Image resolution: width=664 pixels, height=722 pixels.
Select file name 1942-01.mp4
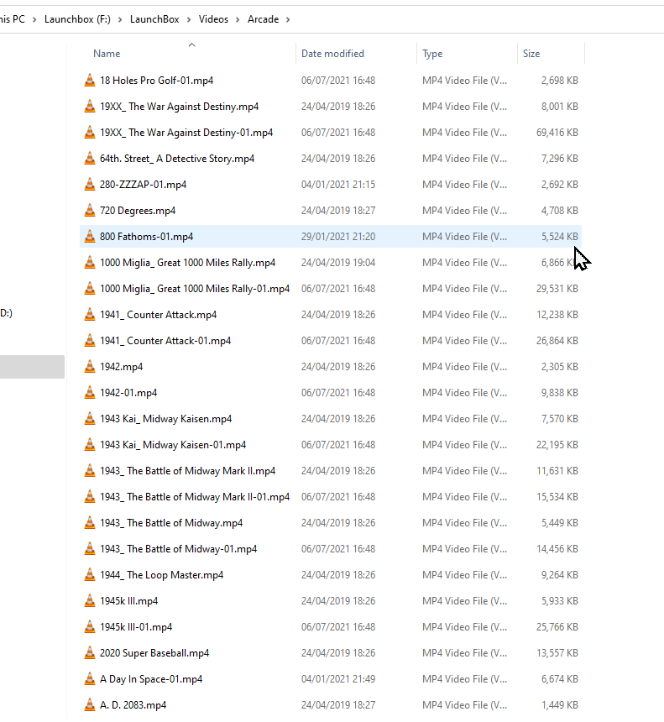point(128,392)
